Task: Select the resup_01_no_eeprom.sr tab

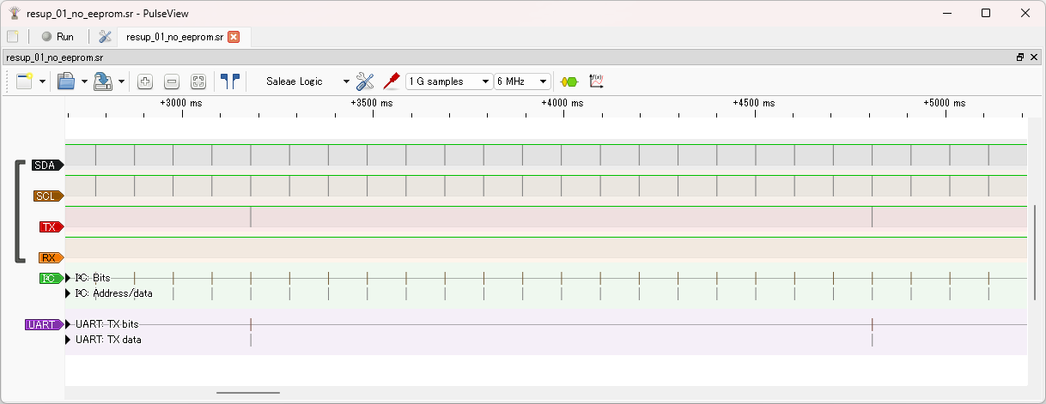Action: tap(174, 37)
